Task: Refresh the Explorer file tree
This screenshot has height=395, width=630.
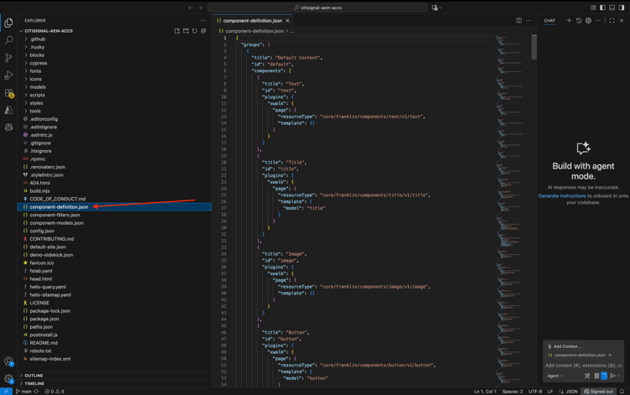Action: [195, 31]
